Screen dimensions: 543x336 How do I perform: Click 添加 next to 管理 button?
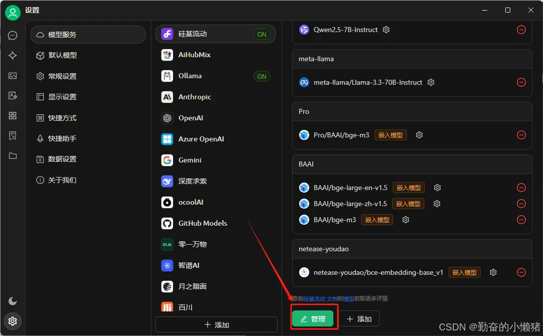point(359,319)
